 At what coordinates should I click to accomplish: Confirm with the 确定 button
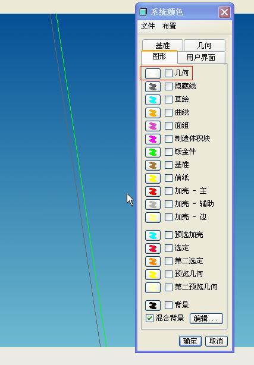click(x=190, y=341)
